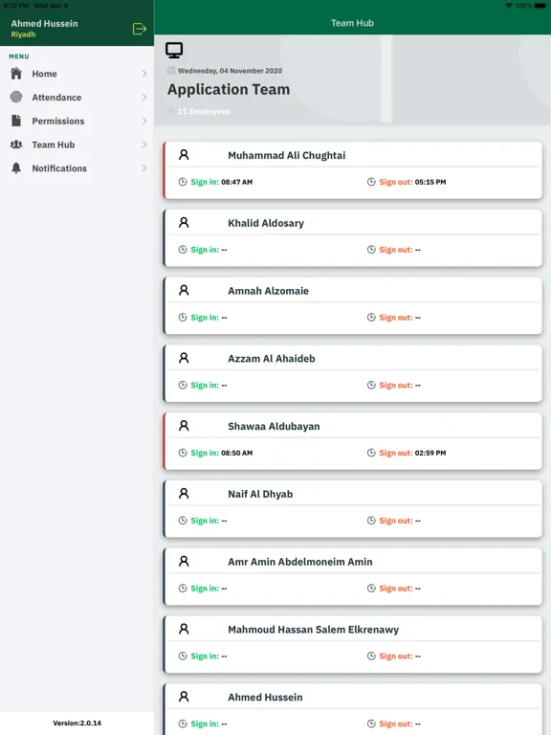The width and height of the screenshot is (551, 735).
Task: Click the 05:15 PM sign-out time
Action: tap(430, 182)
